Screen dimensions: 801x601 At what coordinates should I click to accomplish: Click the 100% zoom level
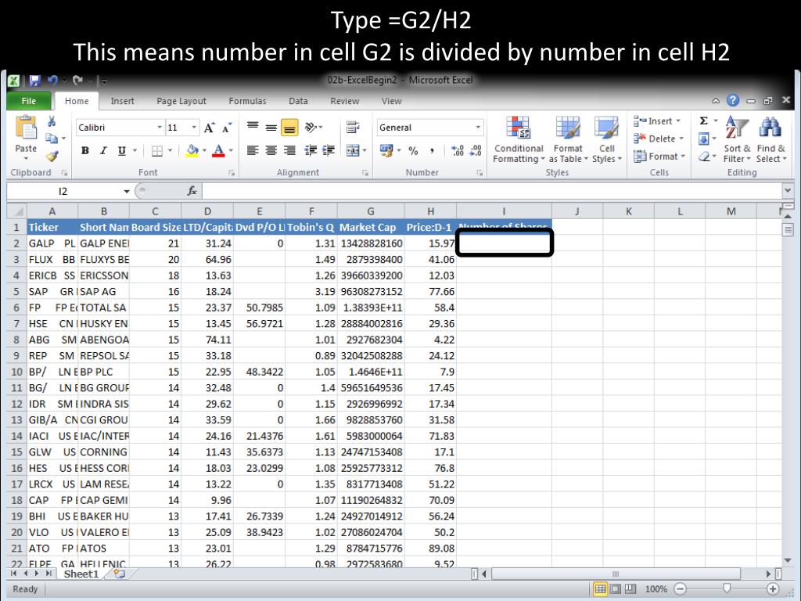click(656, 588)
